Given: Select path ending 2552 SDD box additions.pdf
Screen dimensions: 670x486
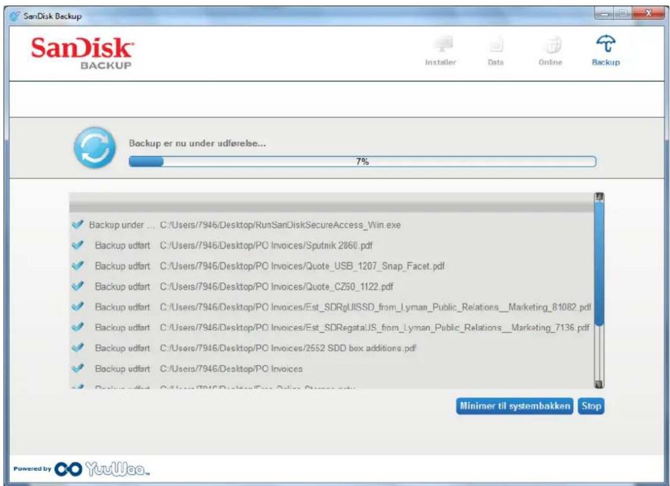Looking at the screenshot, I should pos(288,348).
